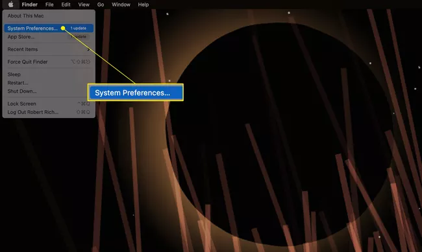Image resolution: width=422 pixels, height=252 pixels.
Task: Choose Lock Screen
Action: 49,104
